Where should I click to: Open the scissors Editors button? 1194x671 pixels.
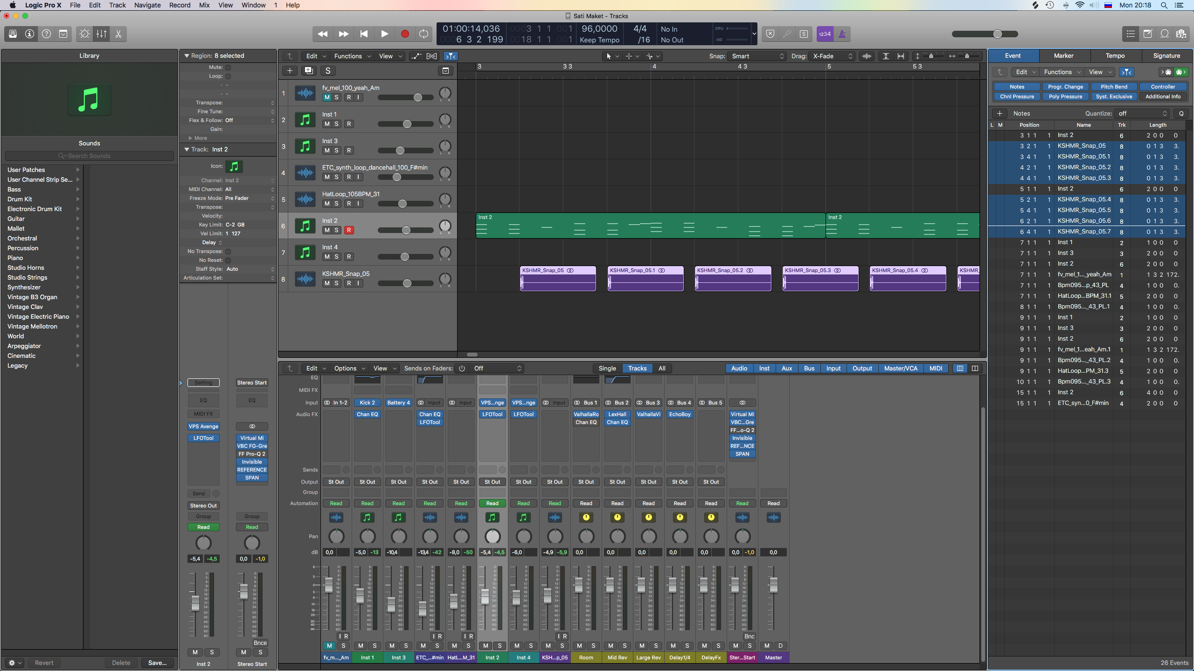(118, 34)
